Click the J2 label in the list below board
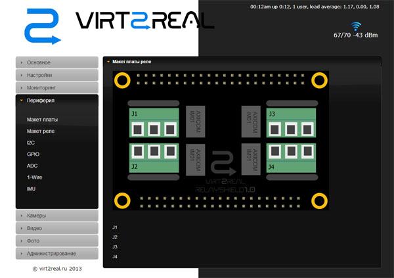 tap(115, 237)
